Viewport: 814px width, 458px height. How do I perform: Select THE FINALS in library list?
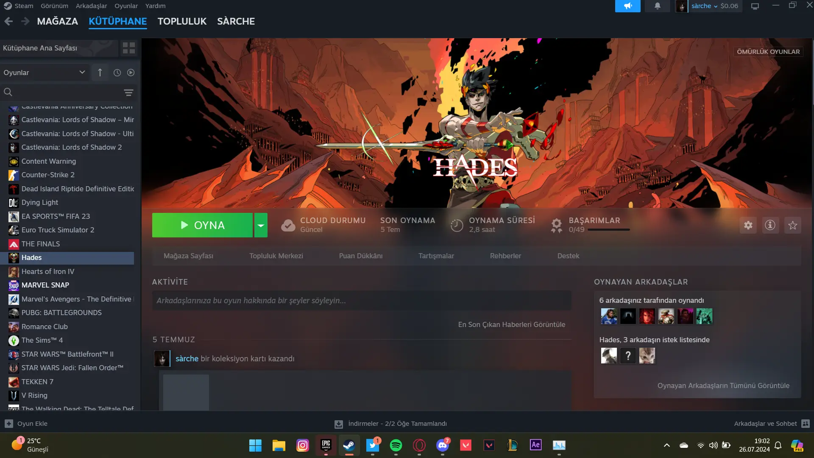pyautogui.click(x=68, y=244)
